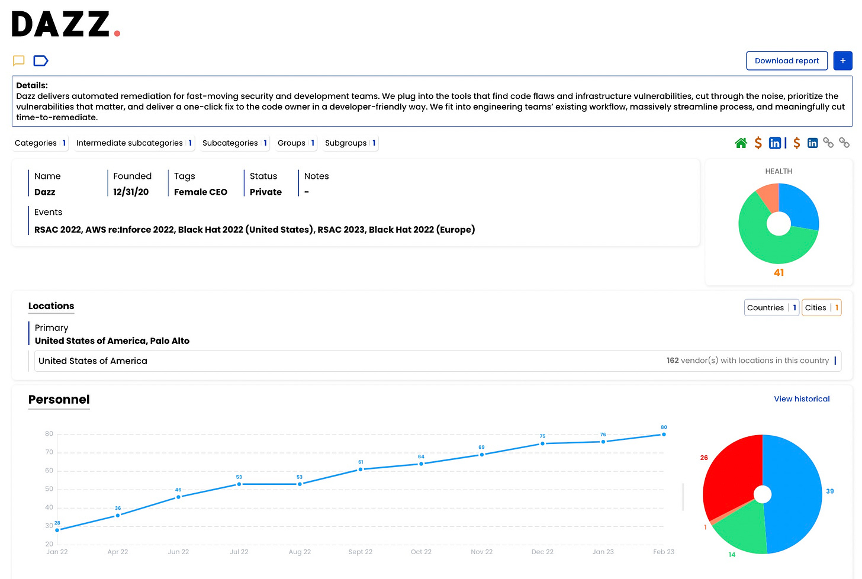
Task: Open the yellow comment bubble icon
Action: [19, 60]
